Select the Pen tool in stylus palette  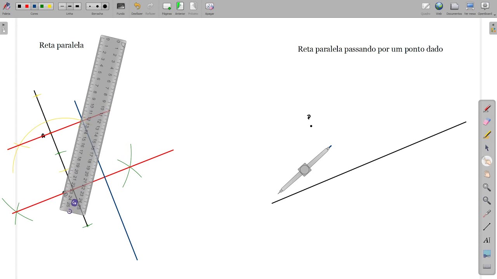pos(487,108)
